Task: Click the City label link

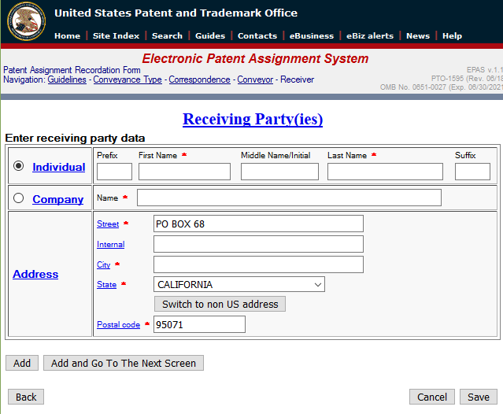Action: point(103,265)
